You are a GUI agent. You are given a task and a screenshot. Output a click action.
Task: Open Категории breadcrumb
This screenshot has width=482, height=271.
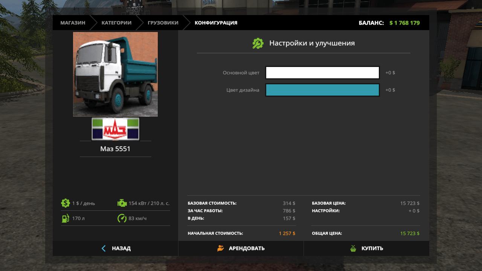[116, 23]
